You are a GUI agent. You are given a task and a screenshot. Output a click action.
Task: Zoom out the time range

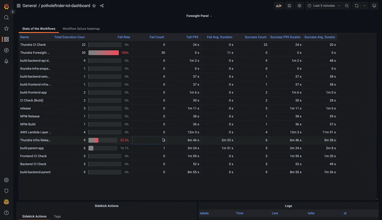coord(347,6)
